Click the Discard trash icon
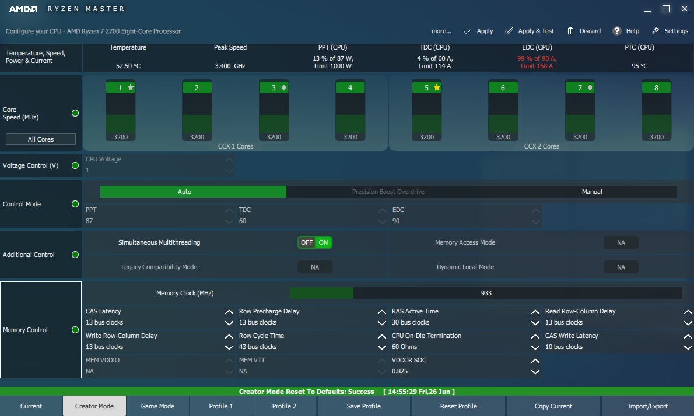The height and width of the screenshot is (416, 694). tap(570, 31)
